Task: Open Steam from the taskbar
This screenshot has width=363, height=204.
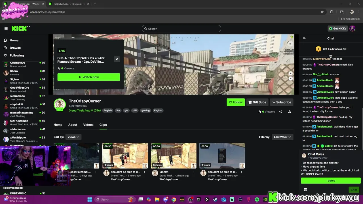Action: (x=215, y=199)
